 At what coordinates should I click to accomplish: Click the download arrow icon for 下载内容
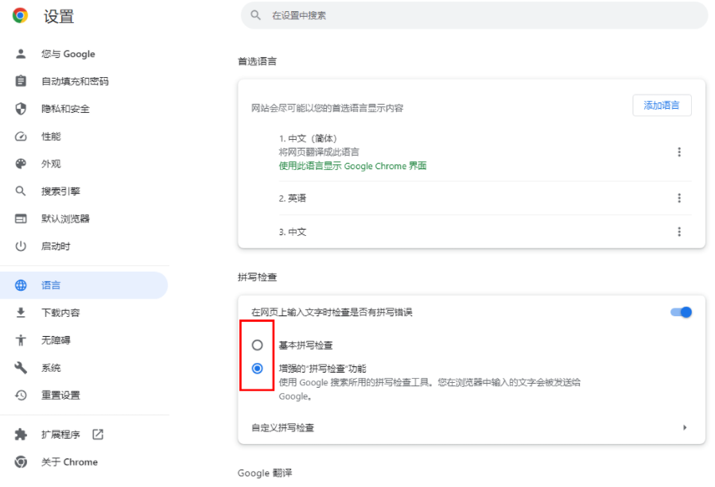click(x=21, y=312)
